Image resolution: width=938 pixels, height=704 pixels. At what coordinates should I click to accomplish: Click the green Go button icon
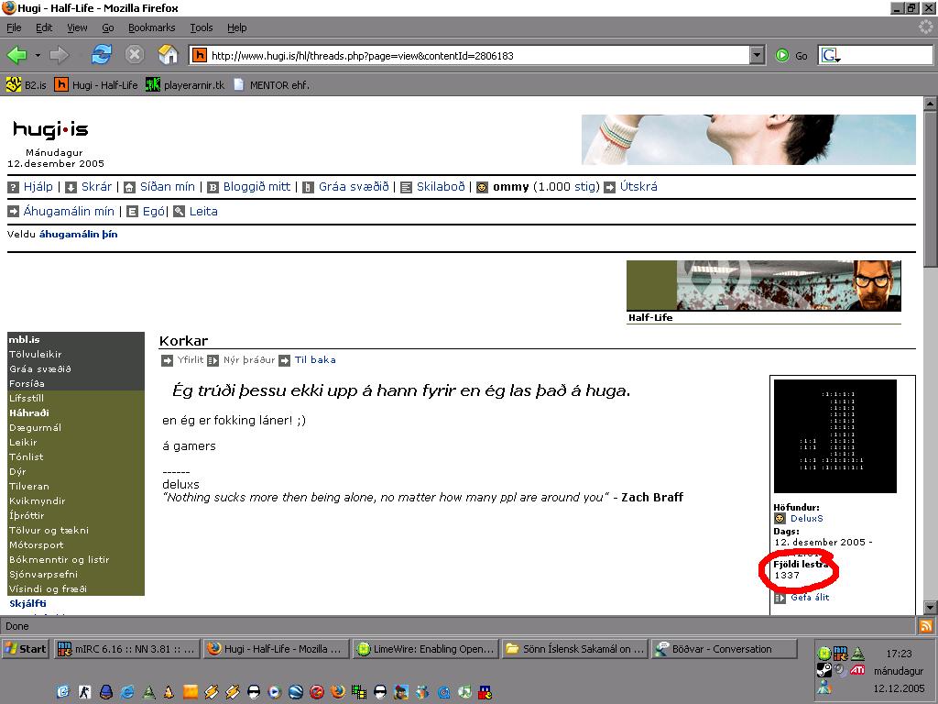click(782, 56)
